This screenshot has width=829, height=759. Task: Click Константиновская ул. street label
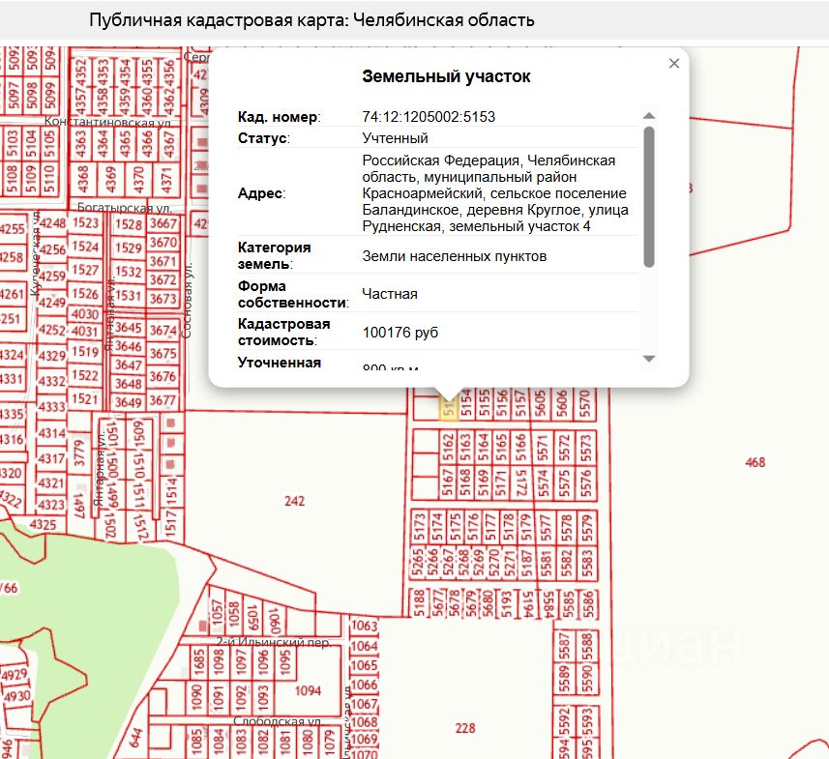(x=107, y=122)
